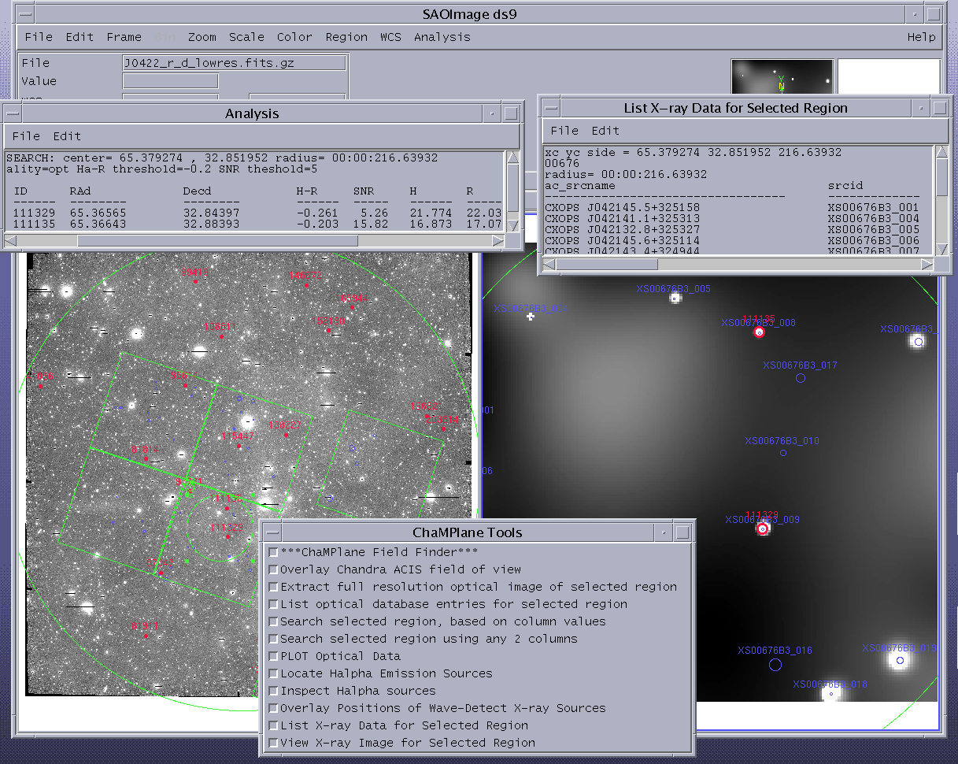Select blue circle XS00676B3_010 region
958x764 pixels.
coord(783,453)
